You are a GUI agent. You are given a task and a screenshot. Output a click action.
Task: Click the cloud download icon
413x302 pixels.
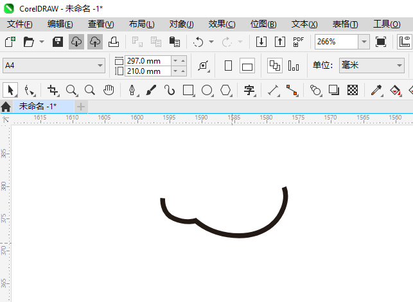(76, 42)
